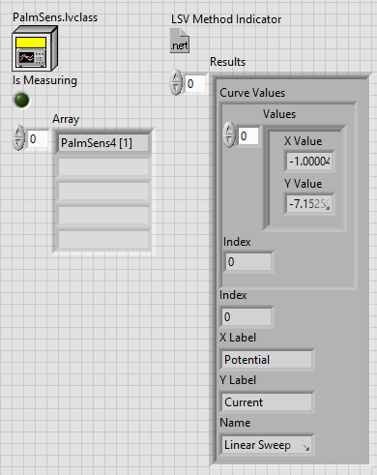Click the X Value numeric field

coord(309,161)
